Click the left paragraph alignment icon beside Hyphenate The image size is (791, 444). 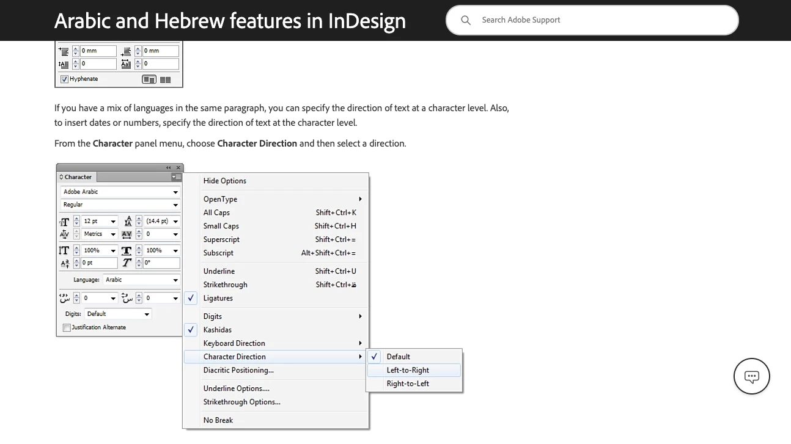pyautogui.click(x=149, y=79)
